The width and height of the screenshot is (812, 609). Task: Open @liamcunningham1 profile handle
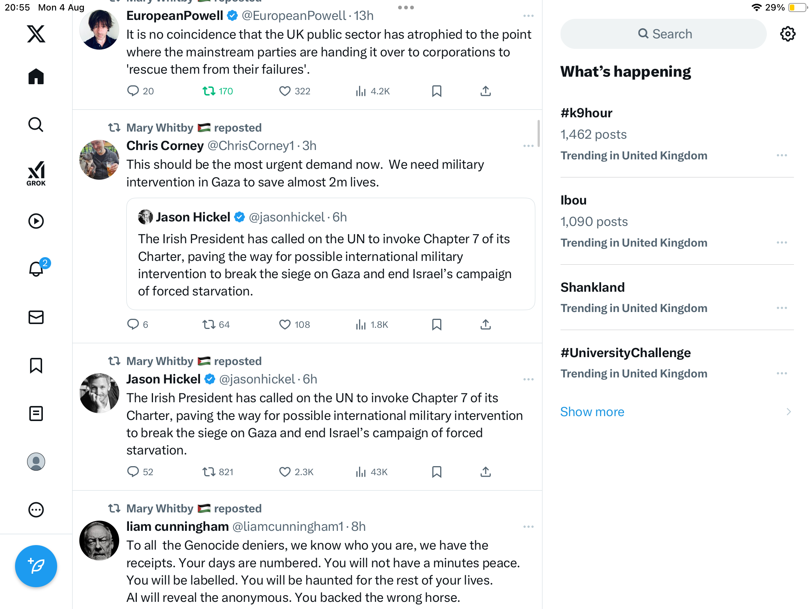point(288,526)
